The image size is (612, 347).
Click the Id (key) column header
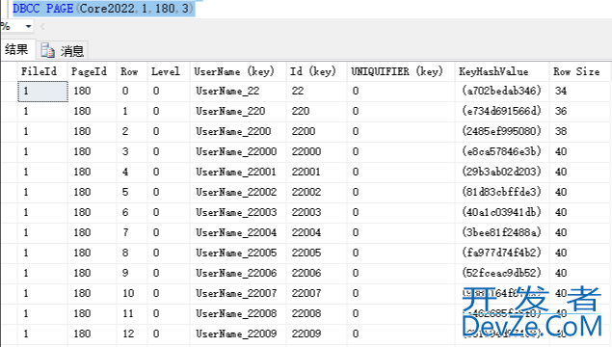tap(316, 71)
